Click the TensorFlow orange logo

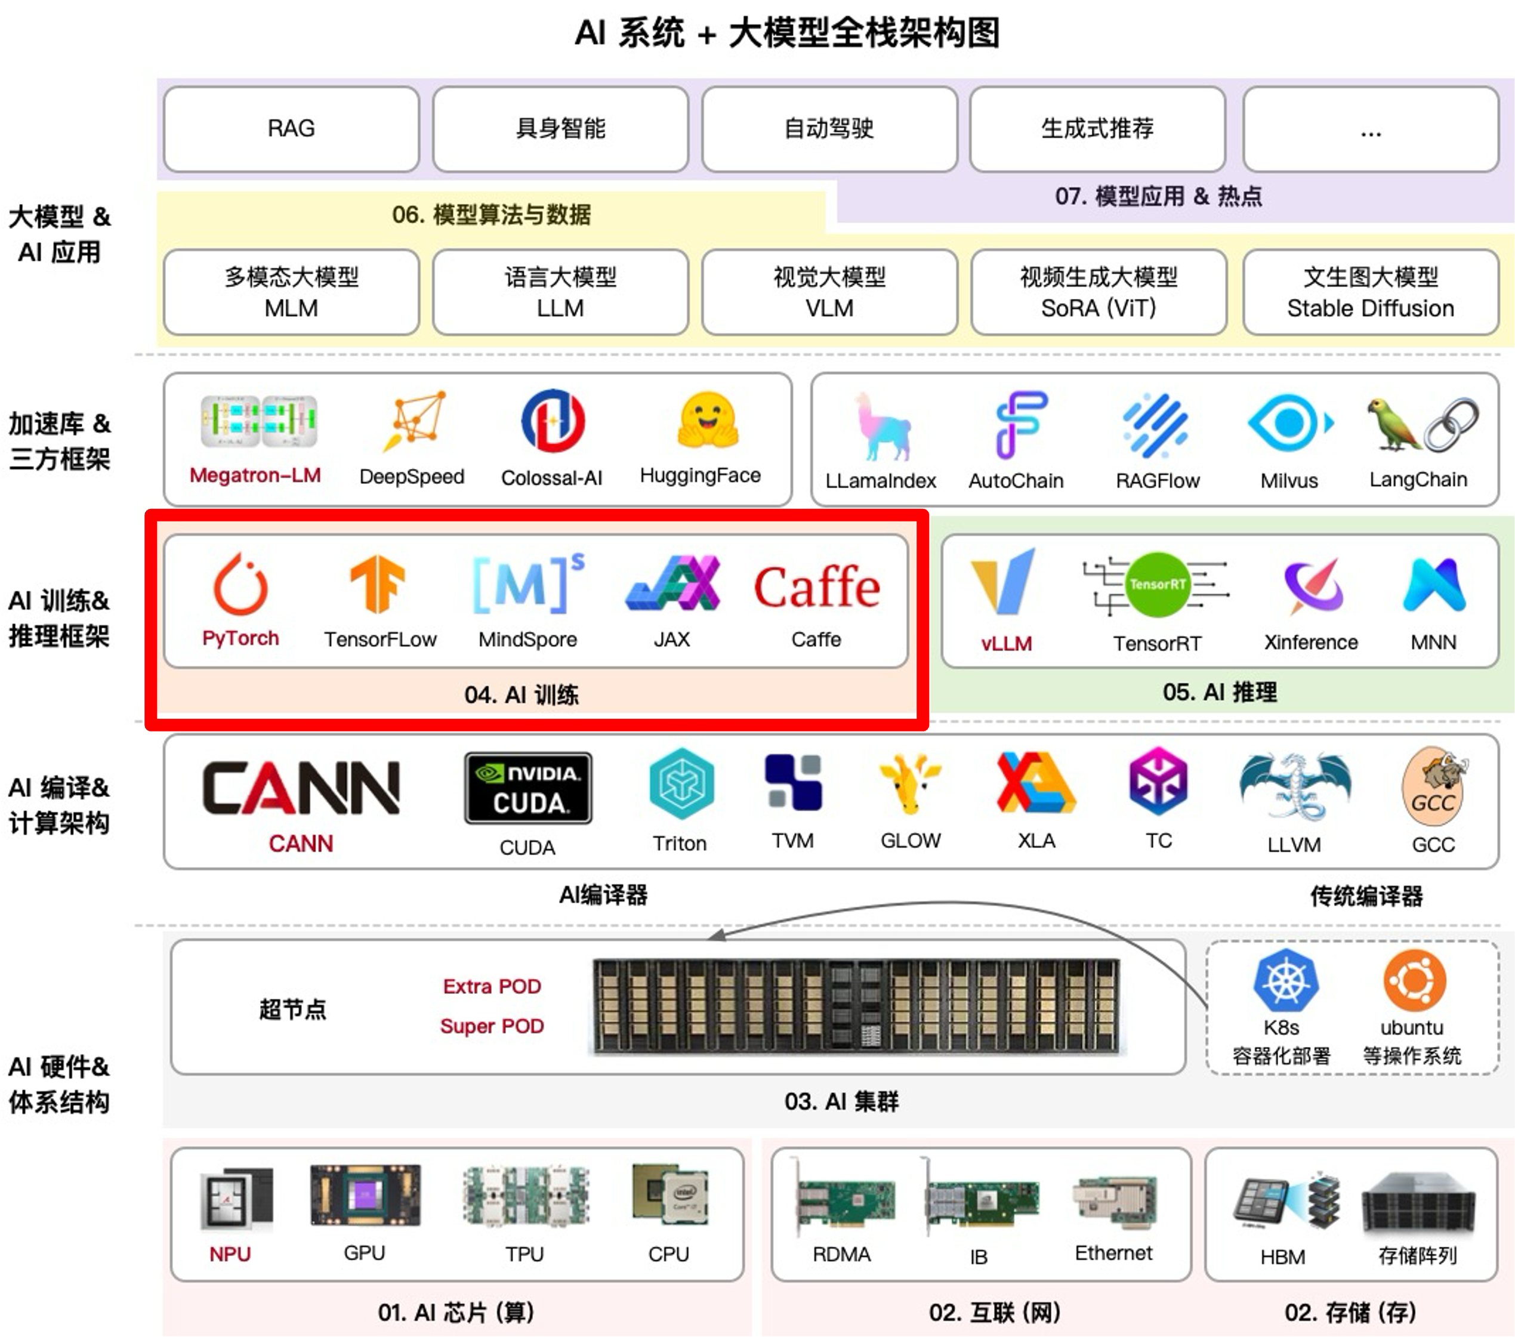(378, 584)
